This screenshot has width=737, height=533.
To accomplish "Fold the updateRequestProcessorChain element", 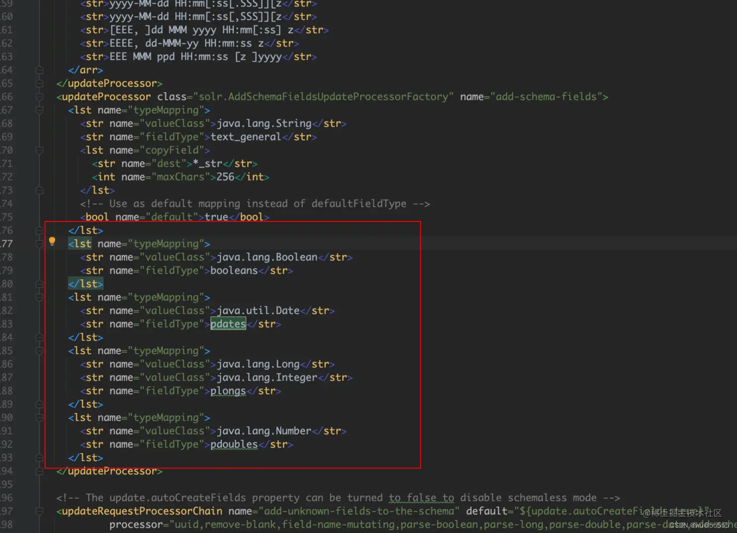I will [40, 511].
